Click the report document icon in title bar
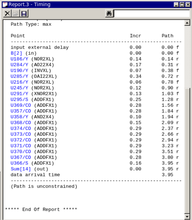This screenshot has height=220, width=192. coord(5,5)
